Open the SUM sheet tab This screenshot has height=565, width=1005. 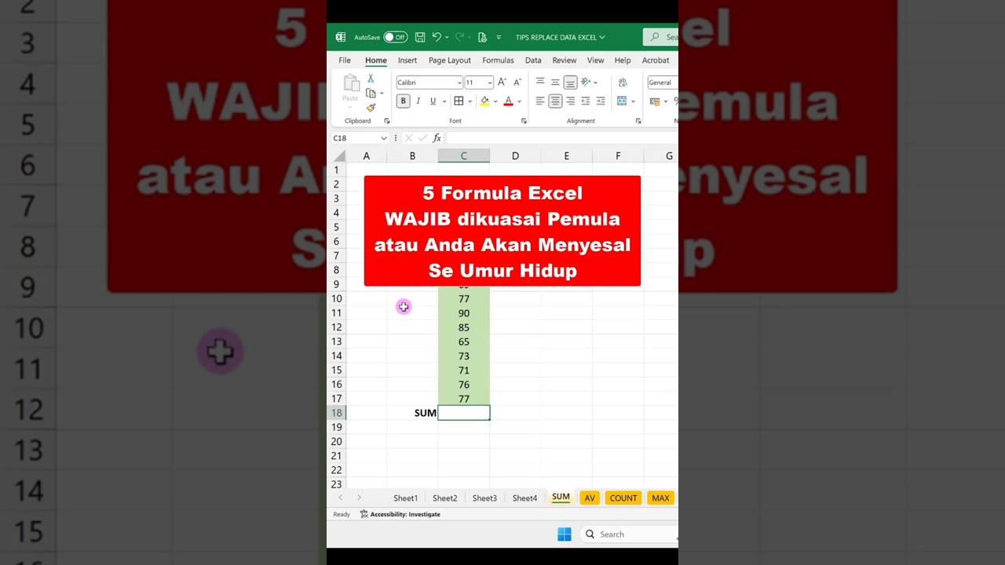[561, 498]
